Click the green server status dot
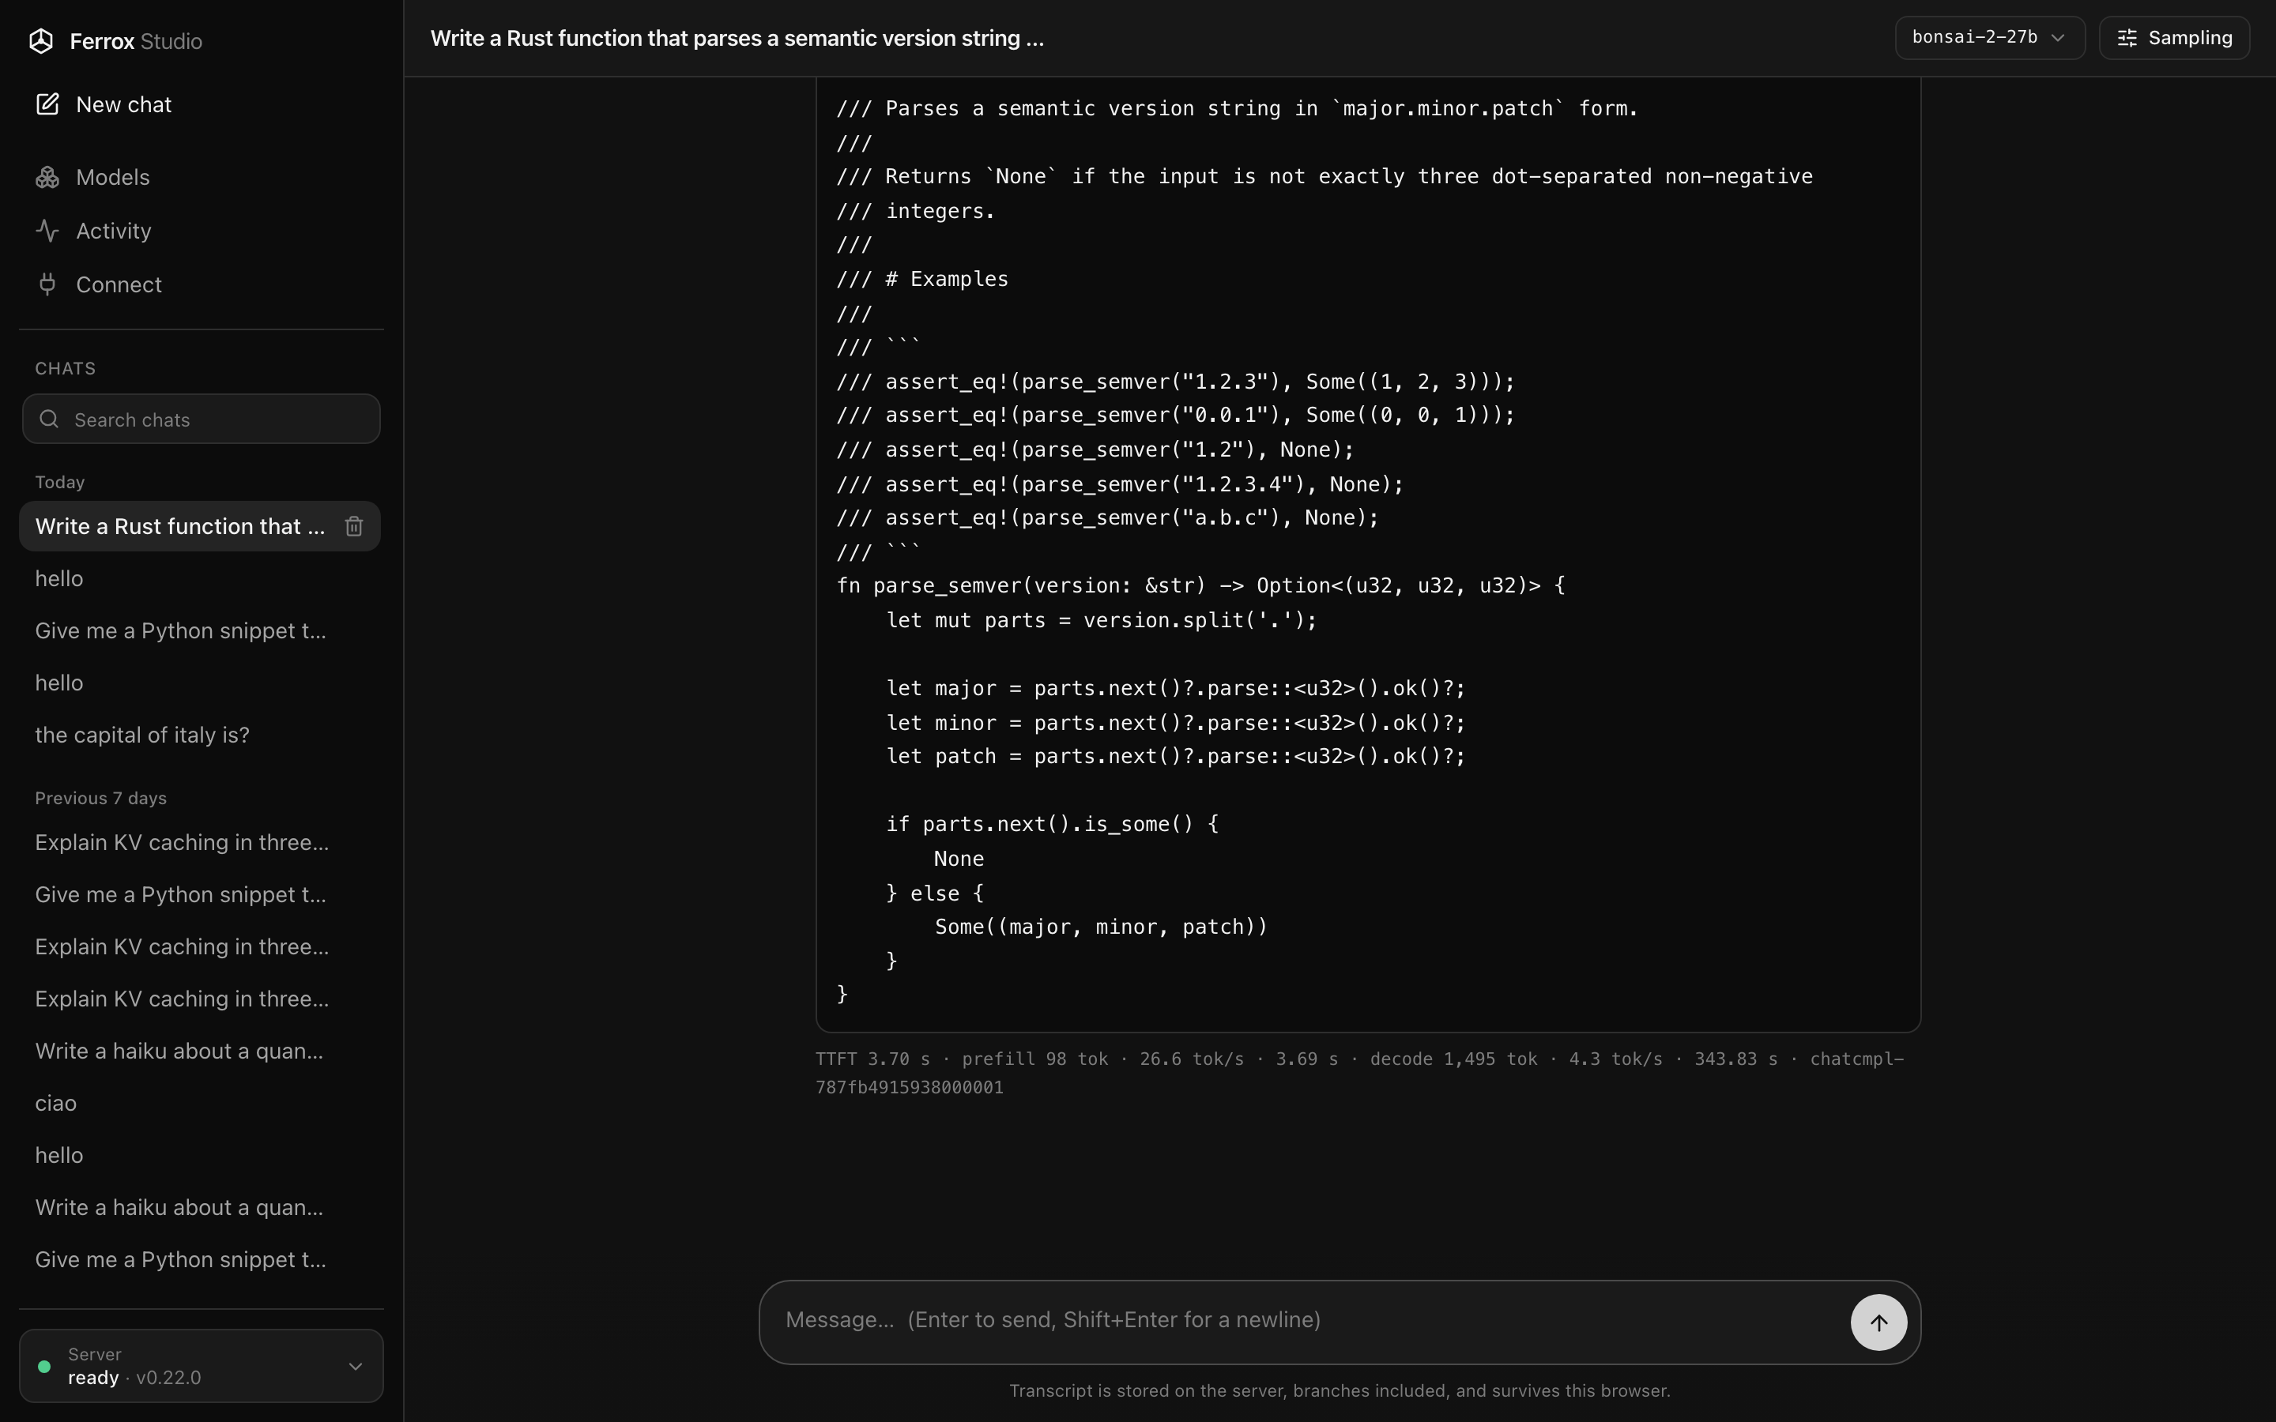 (44, 1367)
